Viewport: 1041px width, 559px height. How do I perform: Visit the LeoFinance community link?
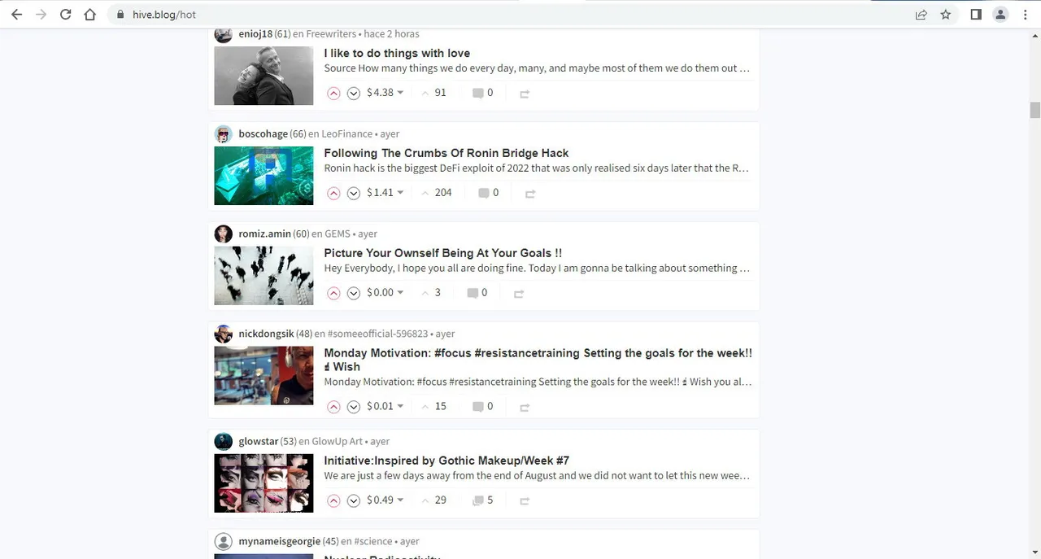coord(347,134)
